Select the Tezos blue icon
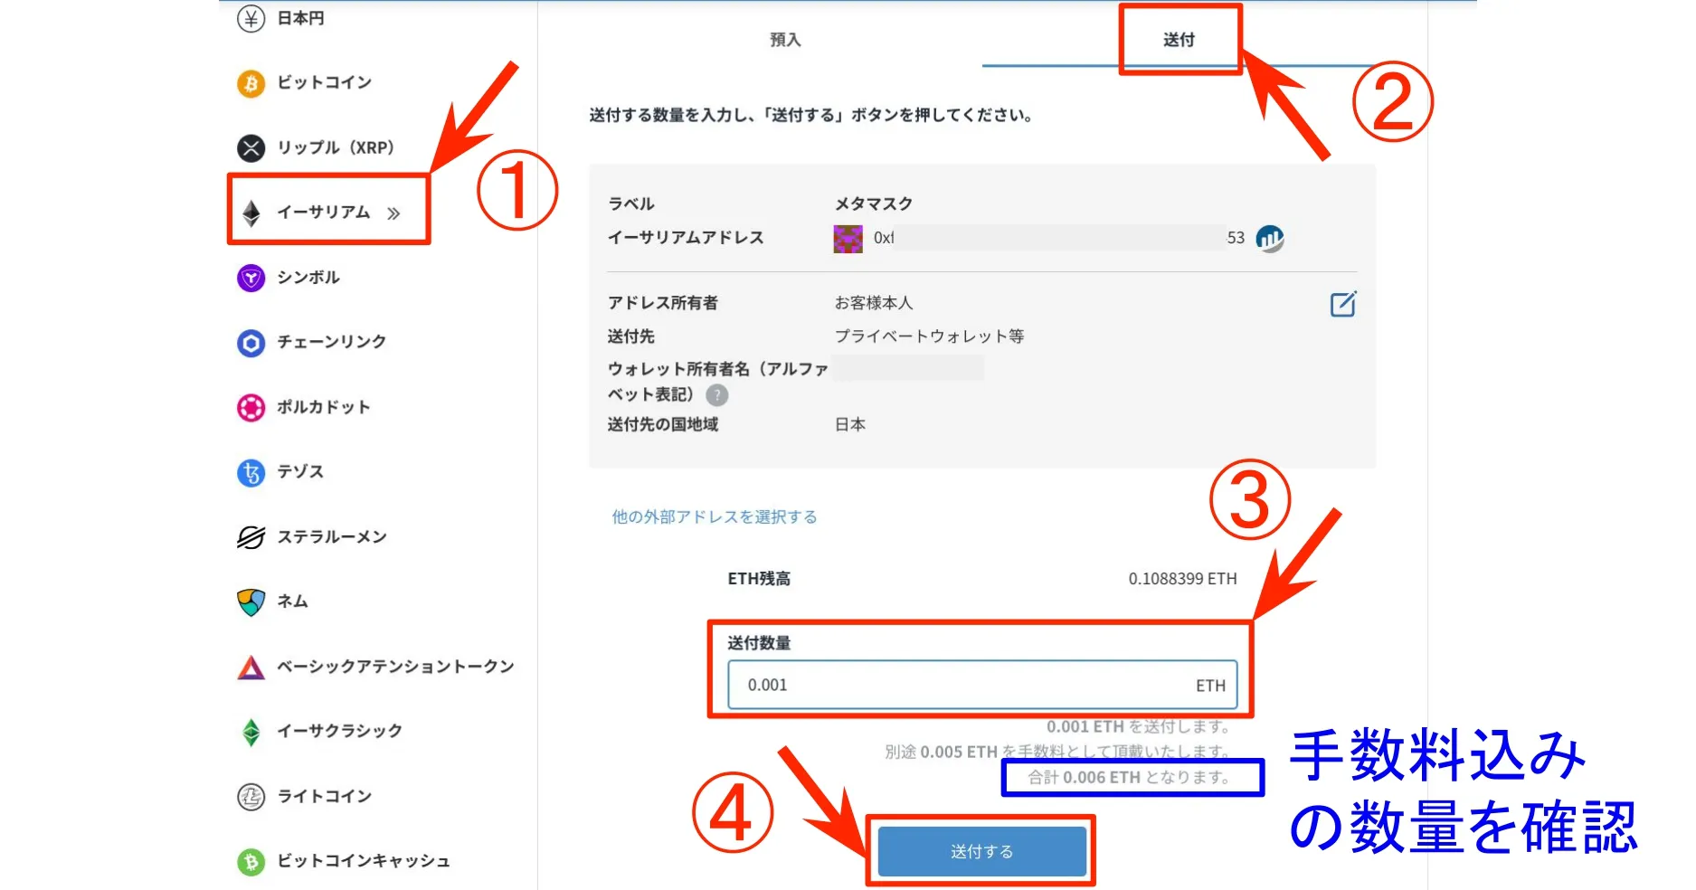 coord(251,472)
